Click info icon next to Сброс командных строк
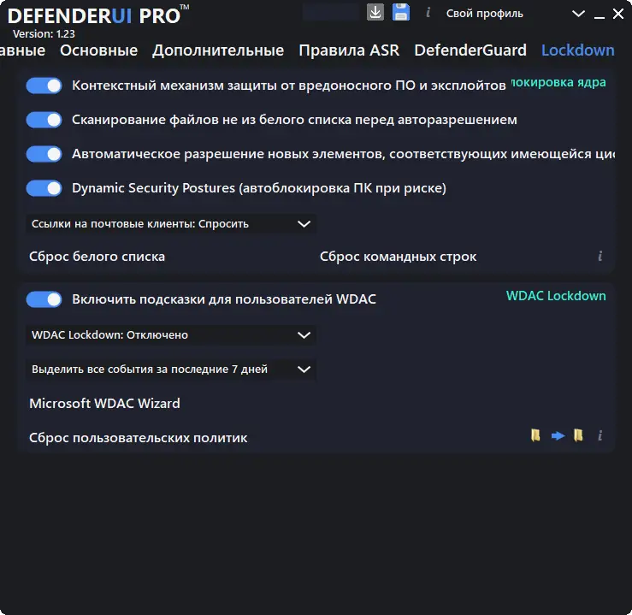This screenshot has height=615, width=632. point(600,256)
